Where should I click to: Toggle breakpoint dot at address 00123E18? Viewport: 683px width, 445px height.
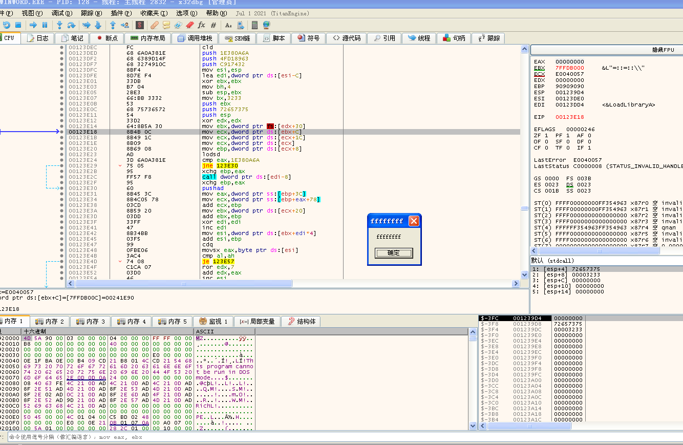click(62, 132)
